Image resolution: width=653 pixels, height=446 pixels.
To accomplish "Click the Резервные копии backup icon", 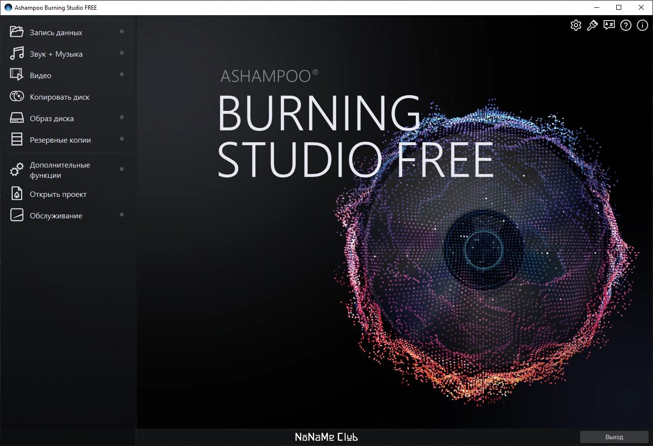I will tap(17, 140).
